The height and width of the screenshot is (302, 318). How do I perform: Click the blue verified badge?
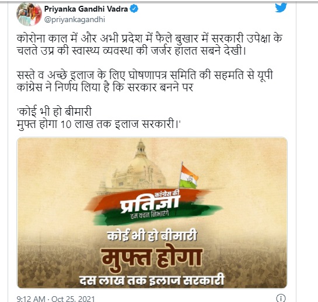pyautogui.click(x=134, y=9)
